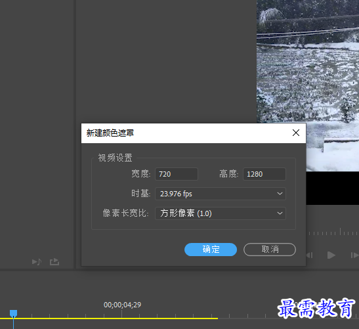Cancel the dialog with 取消
This screenshot has height=329, width=359.
[x=270, y=250]
